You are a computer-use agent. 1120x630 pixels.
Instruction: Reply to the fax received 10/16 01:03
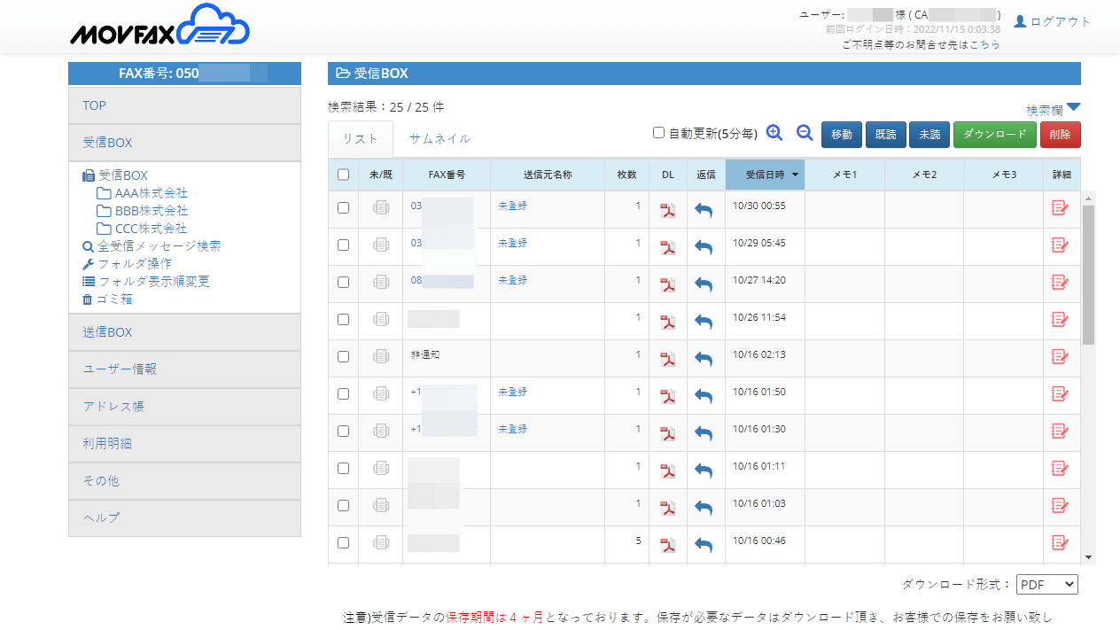(x=704, y=508)
